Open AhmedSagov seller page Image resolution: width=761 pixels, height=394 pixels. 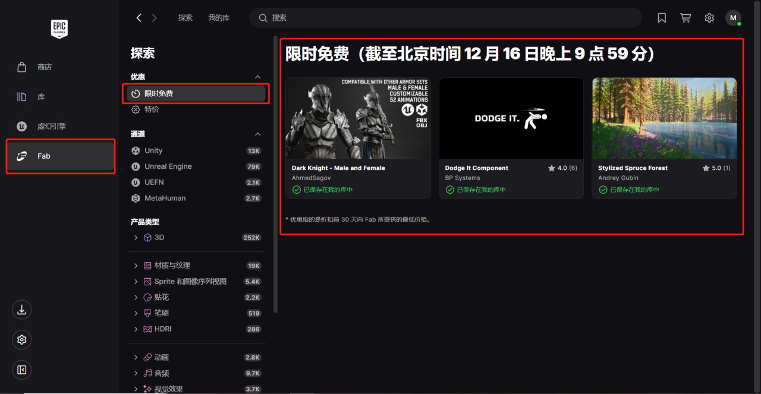pyautogui.click(x=311, y=178)
